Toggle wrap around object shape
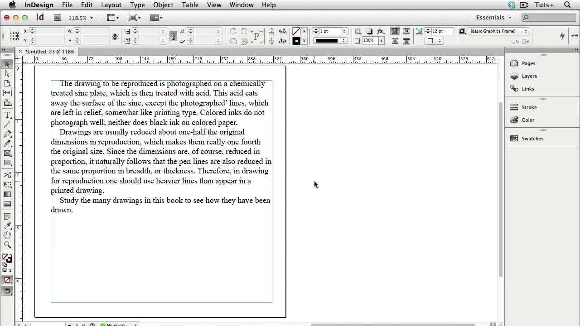580x326 pixels. pos(395,41)
